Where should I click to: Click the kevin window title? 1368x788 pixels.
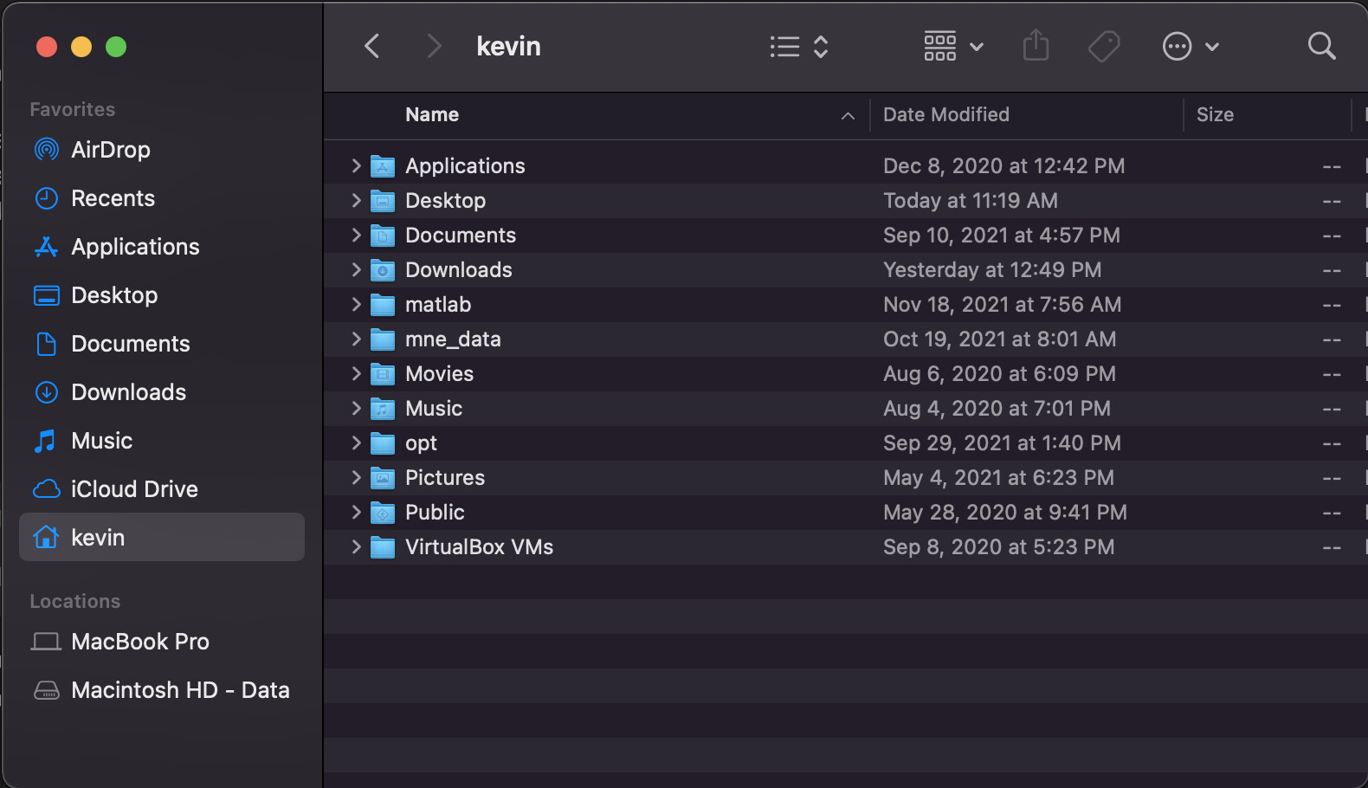[x=508, y=46]
